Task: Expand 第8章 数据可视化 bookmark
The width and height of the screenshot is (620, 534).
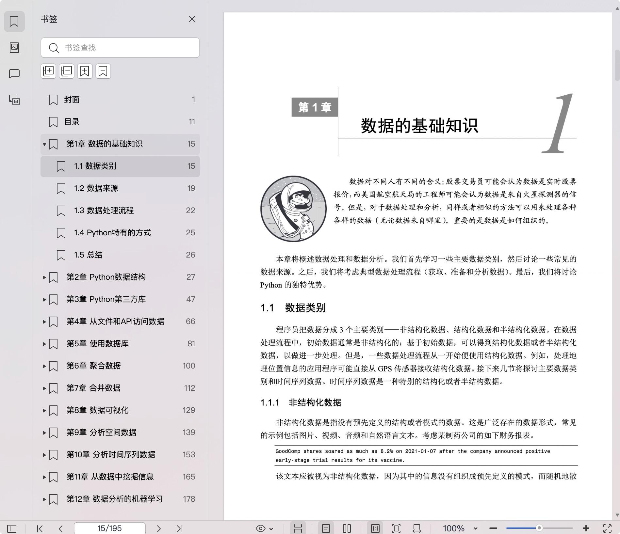Action: pos(44,410)
